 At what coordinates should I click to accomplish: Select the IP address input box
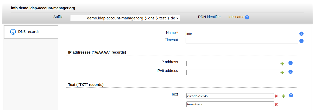(233, 64)
